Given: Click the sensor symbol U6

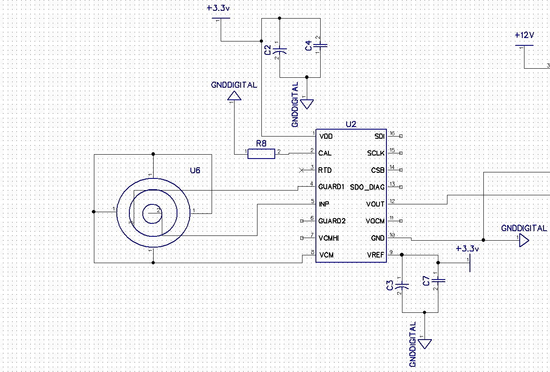Looking at the screenshot, I should (x=153, y=212).
